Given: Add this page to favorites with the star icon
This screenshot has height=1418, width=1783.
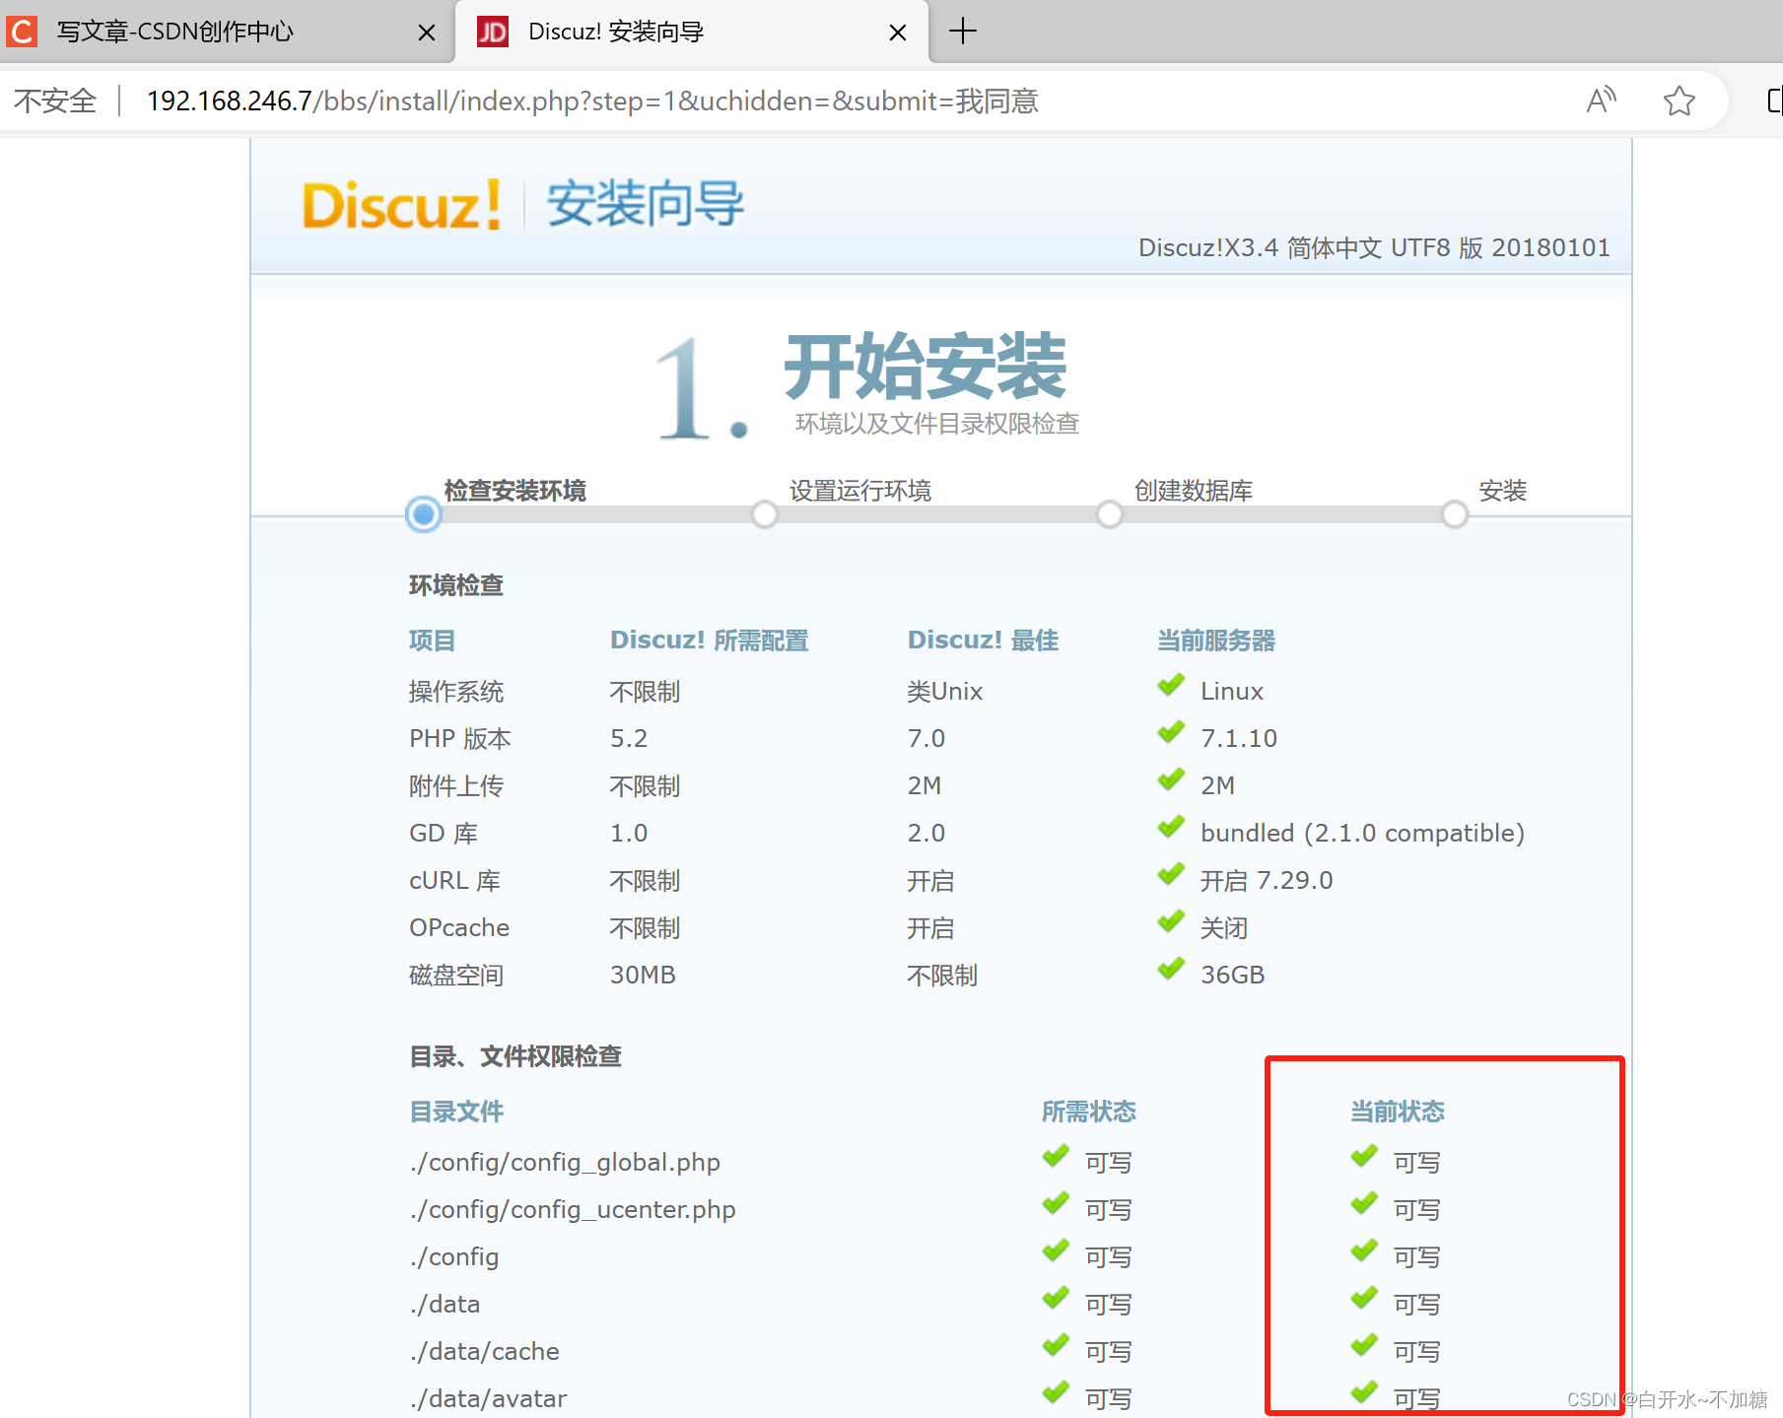Looking at the screenshot, I should (1680, 101).
